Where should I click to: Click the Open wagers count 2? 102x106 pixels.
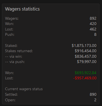point(95,100)
